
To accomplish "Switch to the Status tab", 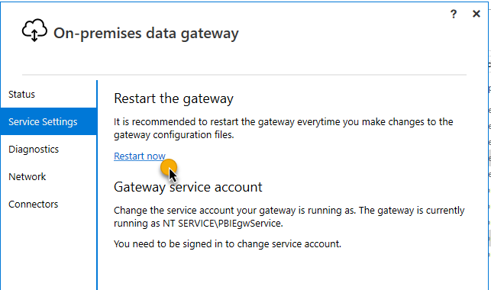I will pos(21,94).
